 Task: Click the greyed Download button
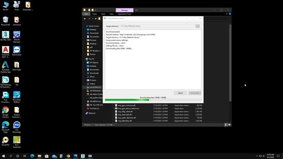pyautogui.click(x=195, y=93)
